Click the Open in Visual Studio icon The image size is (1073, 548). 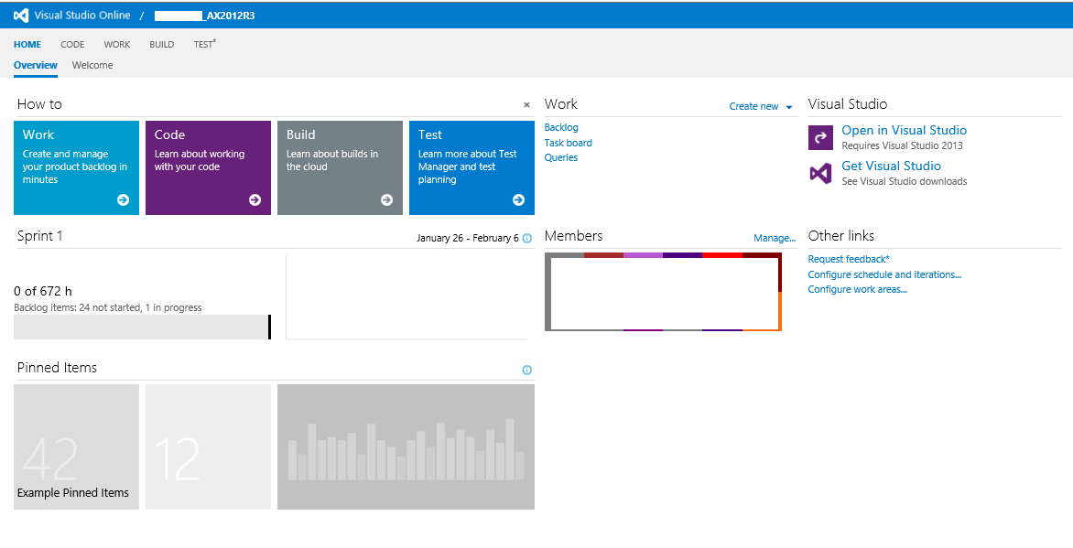click(820, 137)
